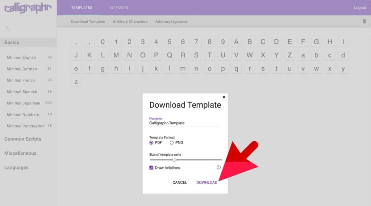Click the lowercase d character tile
Image resolution: width=371 pixels, height=206 pixels.
(x=343, y=55)
